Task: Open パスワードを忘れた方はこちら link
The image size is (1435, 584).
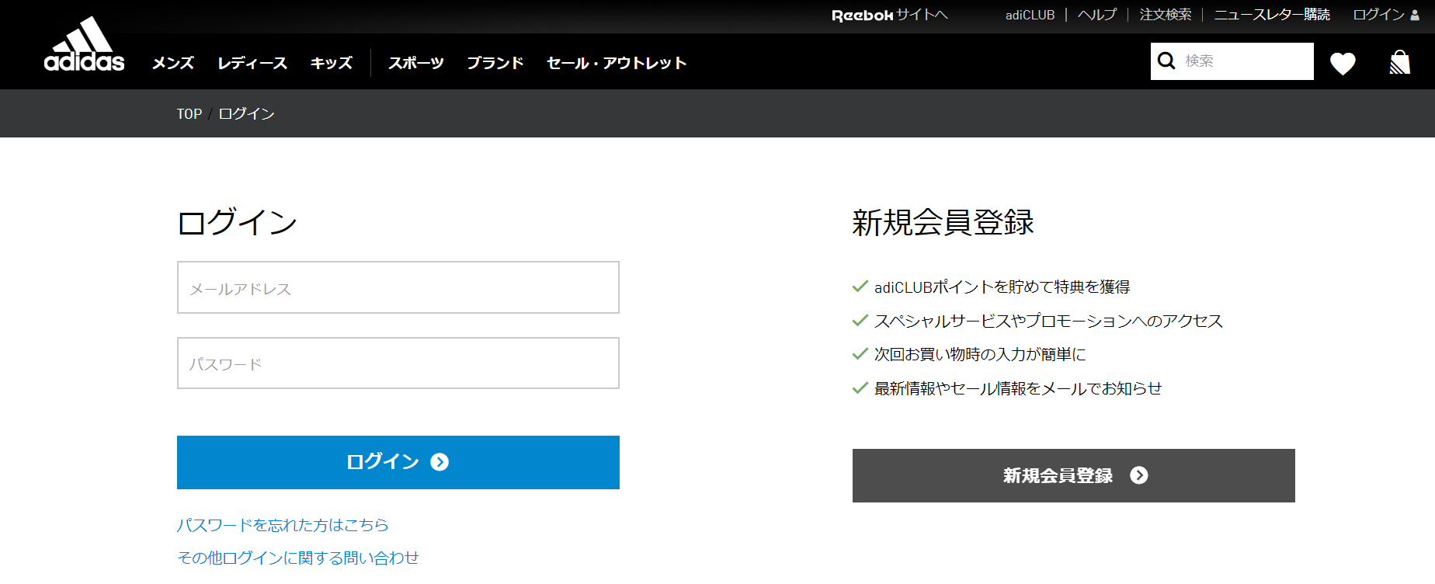Action: click(x=283, y=525)
